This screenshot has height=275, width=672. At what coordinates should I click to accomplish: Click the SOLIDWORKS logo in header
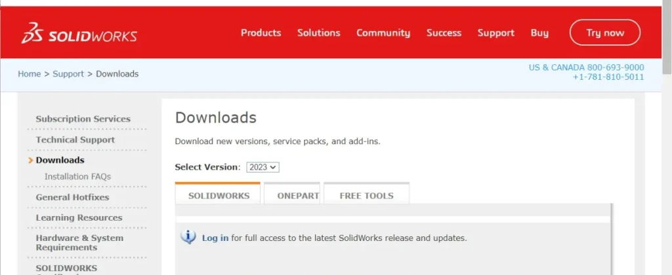pyautogui.click(x=79, y=33)
